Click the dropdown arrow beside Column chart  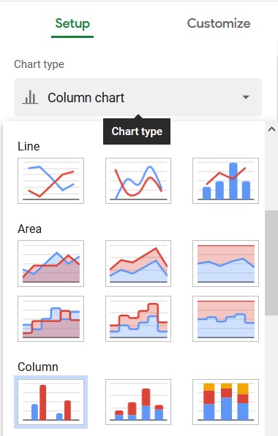[246, 97]
